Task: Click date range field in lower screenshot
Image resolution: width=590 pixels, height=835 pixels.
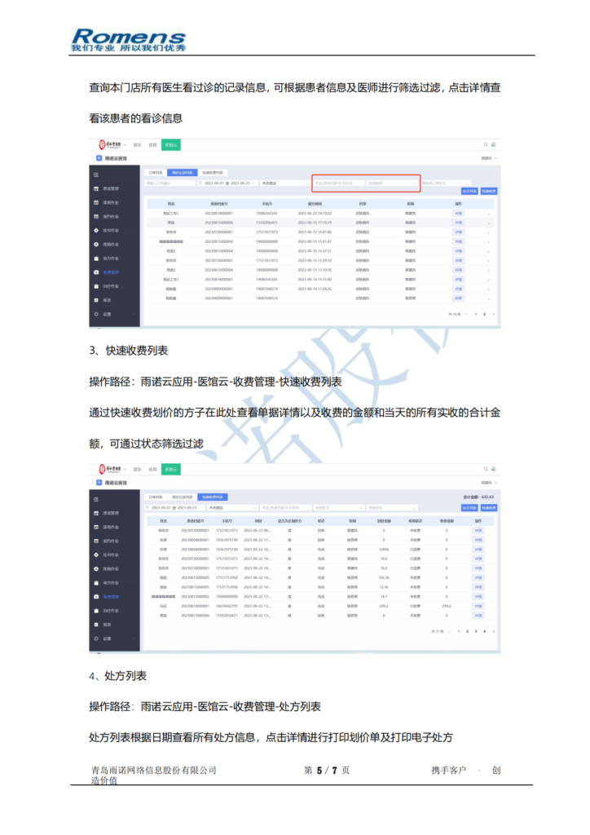Action: [175, 507]
